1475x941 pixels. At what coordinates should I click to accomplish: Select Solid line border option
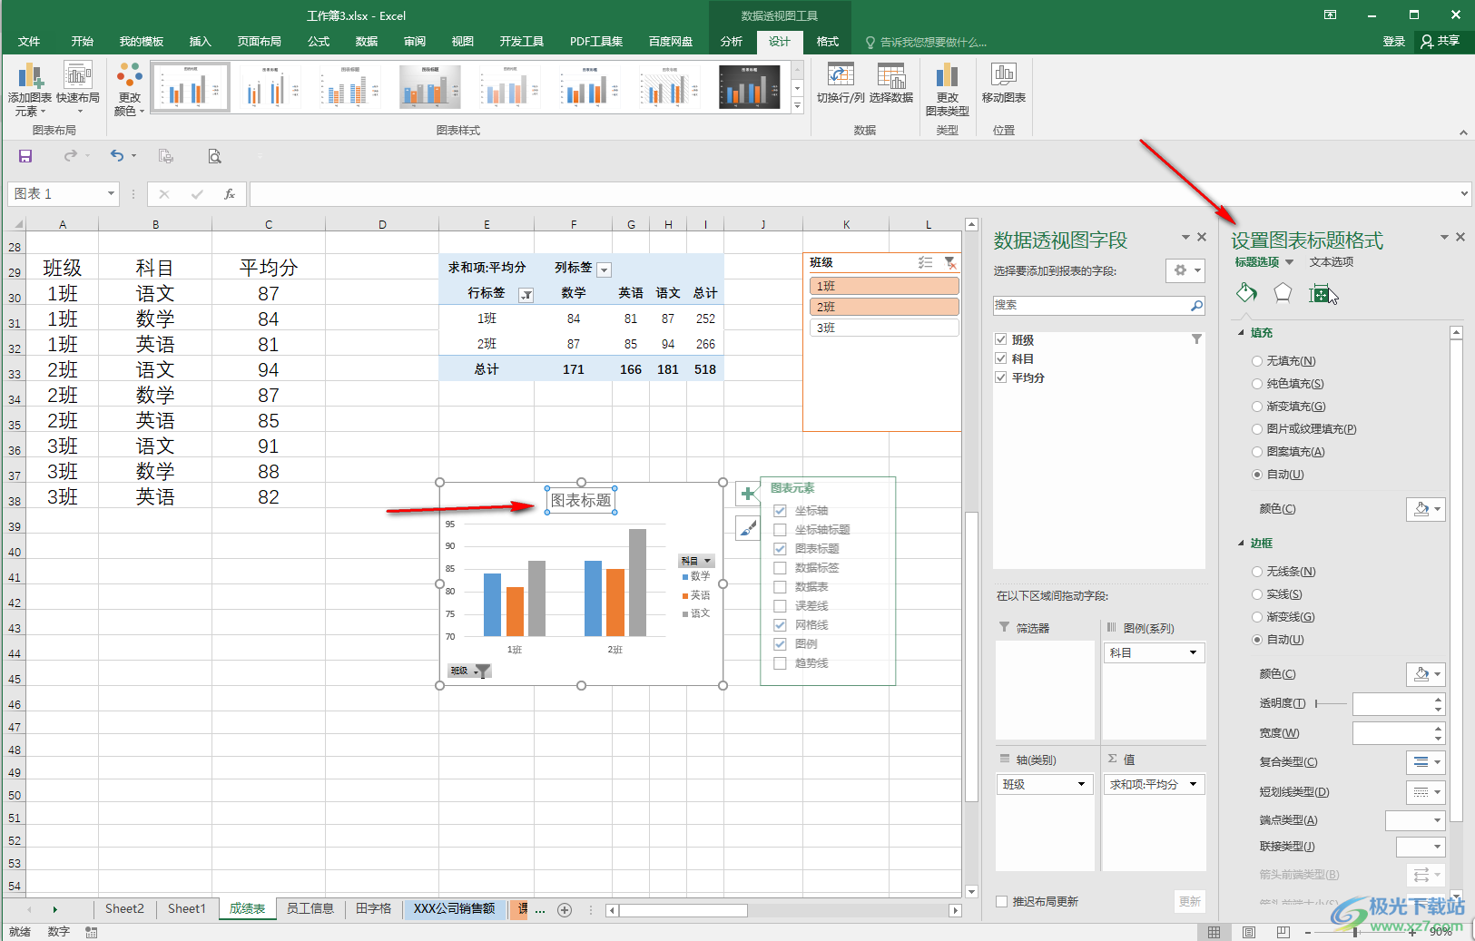(x=1257, y=594)
